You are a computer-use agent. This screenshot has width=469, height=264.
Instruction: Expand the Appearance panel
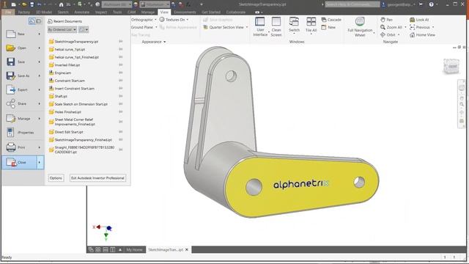[x=154, y=42]
